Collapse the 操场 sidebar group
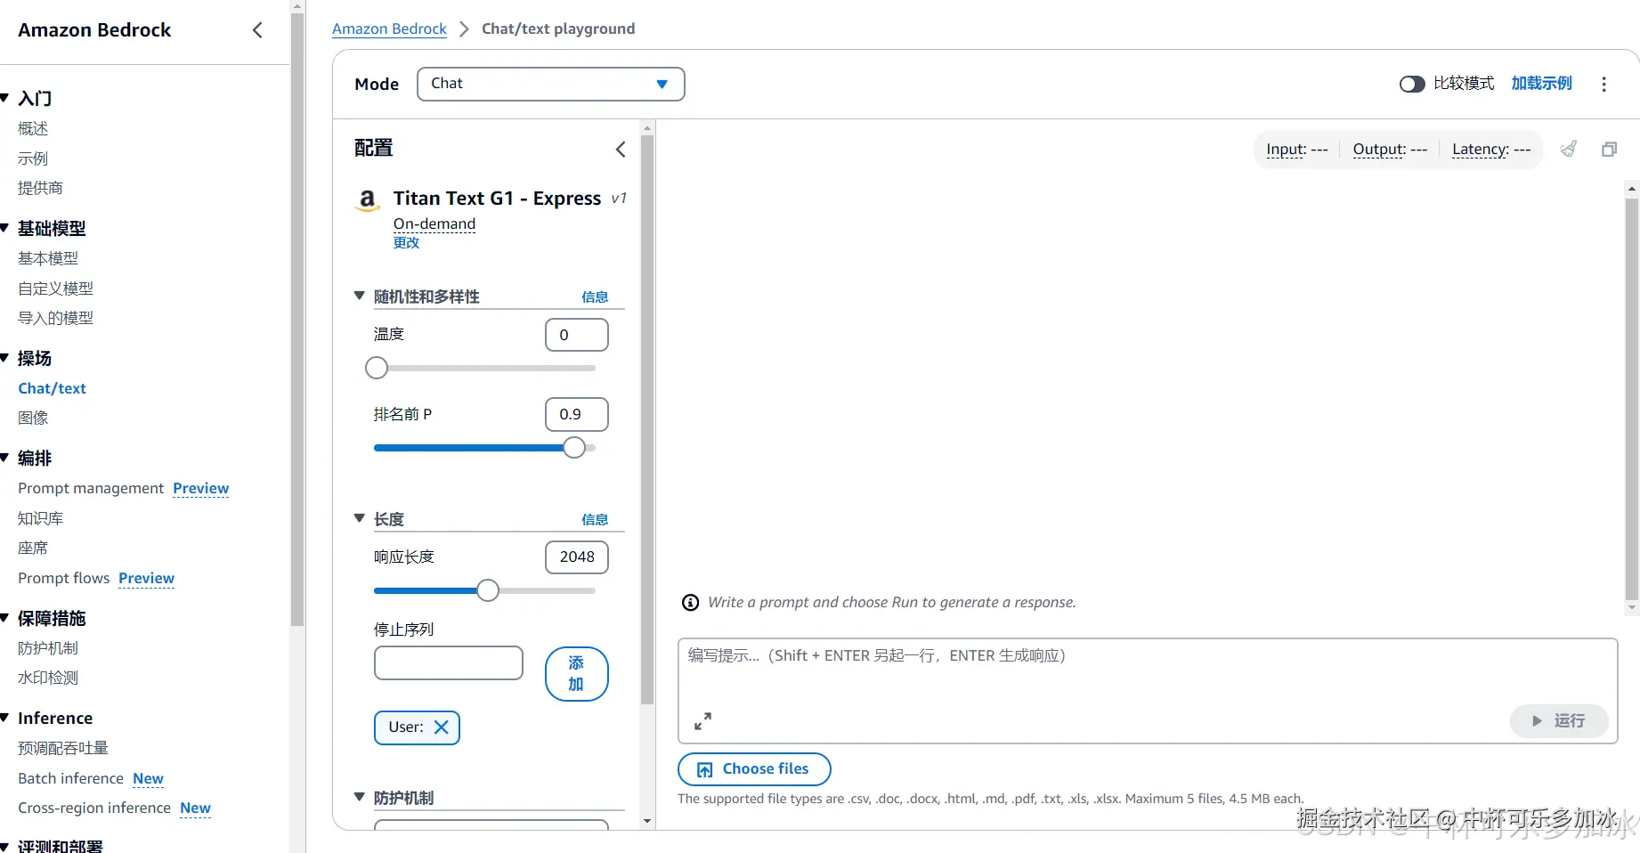Image resolution: width=1640 pixels, height=853 pixels. 5,358
